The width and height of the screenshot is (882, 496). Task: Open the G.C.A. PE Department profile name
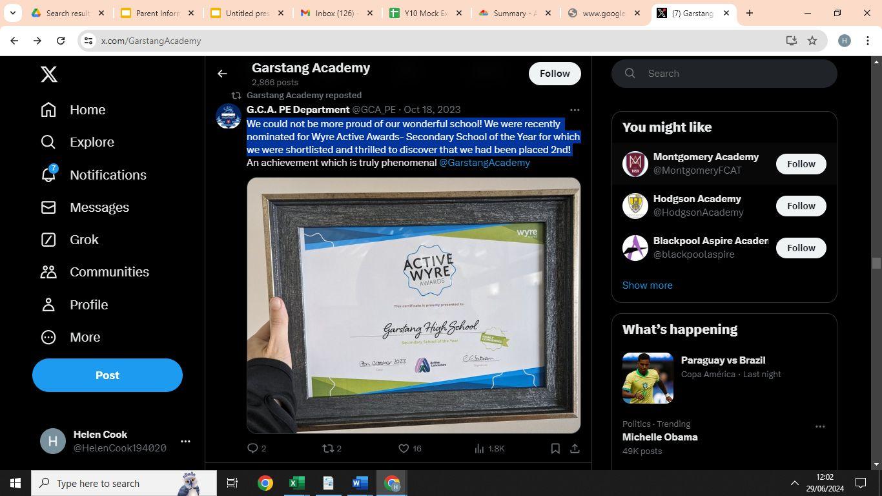click(298, 110)
